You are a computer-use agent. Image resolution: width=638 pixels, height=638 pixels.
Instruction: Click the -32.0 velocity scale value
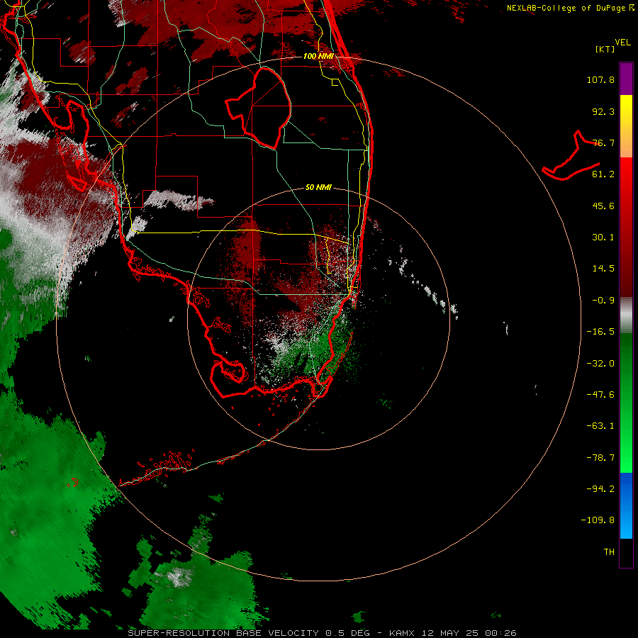coord(600,364)
